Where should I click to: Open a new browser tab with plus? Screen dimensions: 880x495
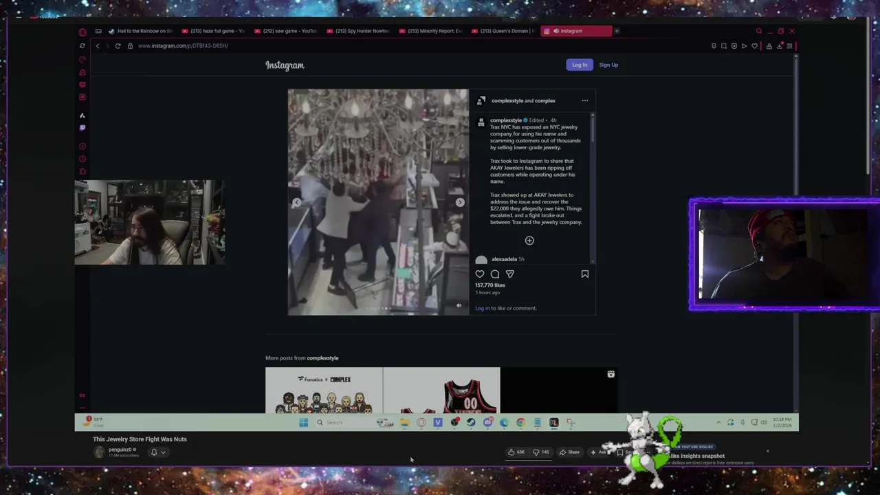617,31
